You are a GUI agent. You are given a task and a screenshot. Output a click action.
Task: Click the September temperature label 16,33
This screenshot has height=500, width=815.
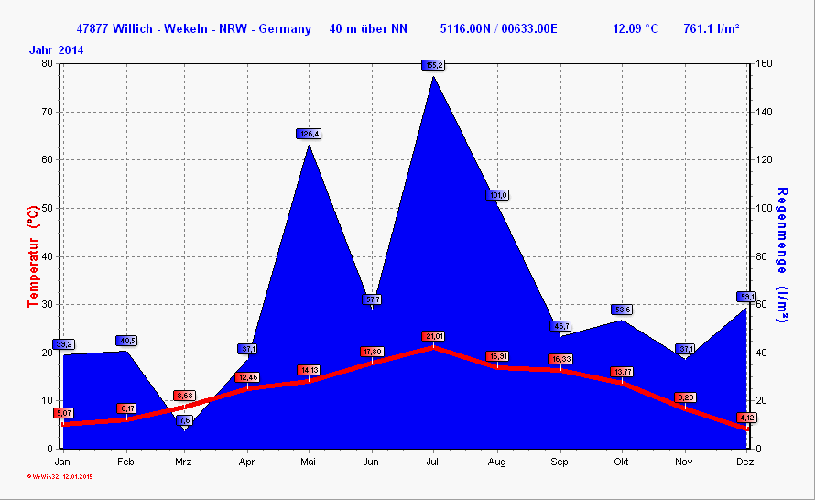[560, 359]
